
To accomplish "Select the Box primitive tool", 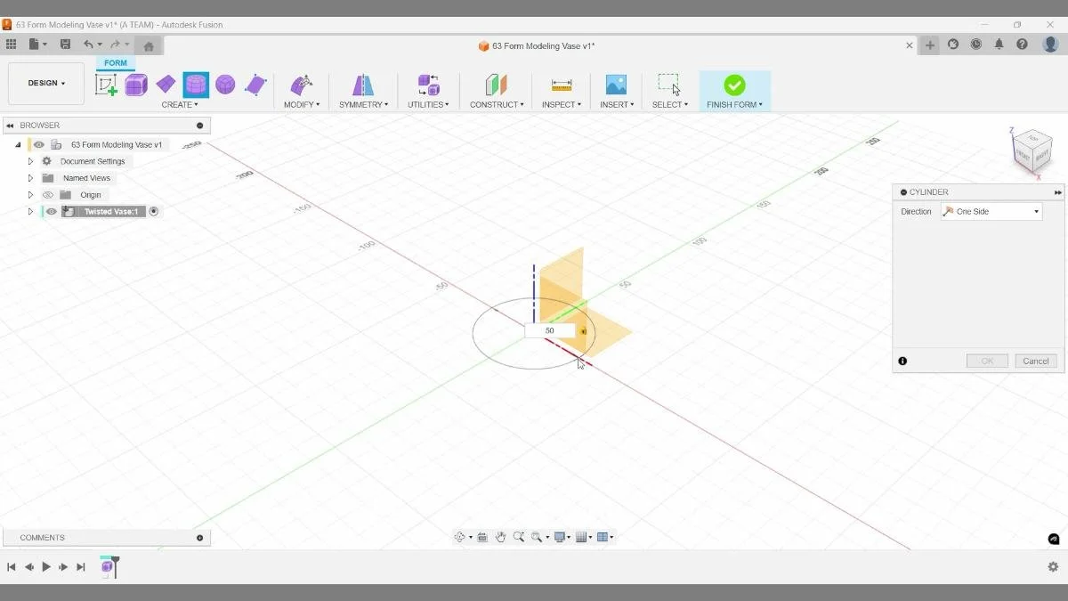I will pos(134,84).
